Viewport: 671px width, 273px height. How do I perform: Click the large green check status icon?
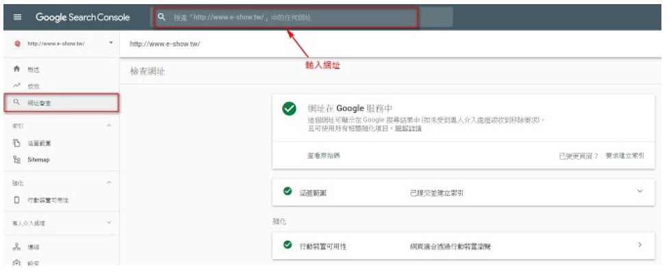coord(289,109)
